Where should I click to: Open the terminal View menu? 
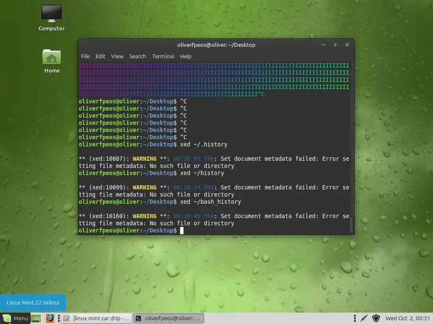(x=117, y=56)
